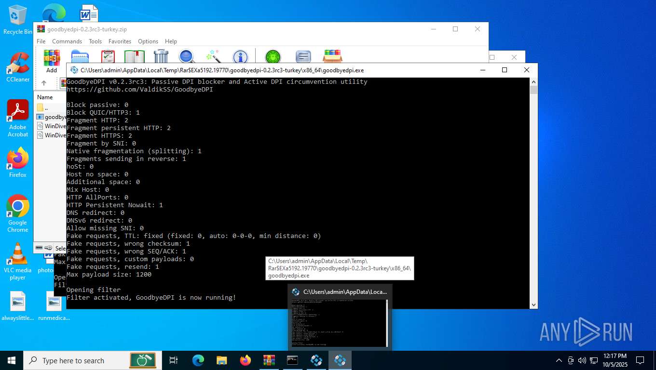This screenshot has height=370, width=656.
Task: Click the green VirusScan bug icon in WinRAR
Action: [273, 57]
